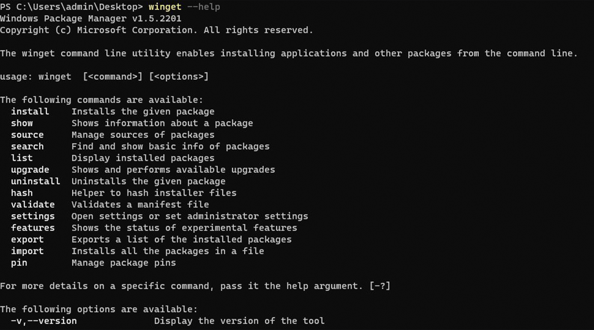Click the 'show' command in the list

[22, 123]
